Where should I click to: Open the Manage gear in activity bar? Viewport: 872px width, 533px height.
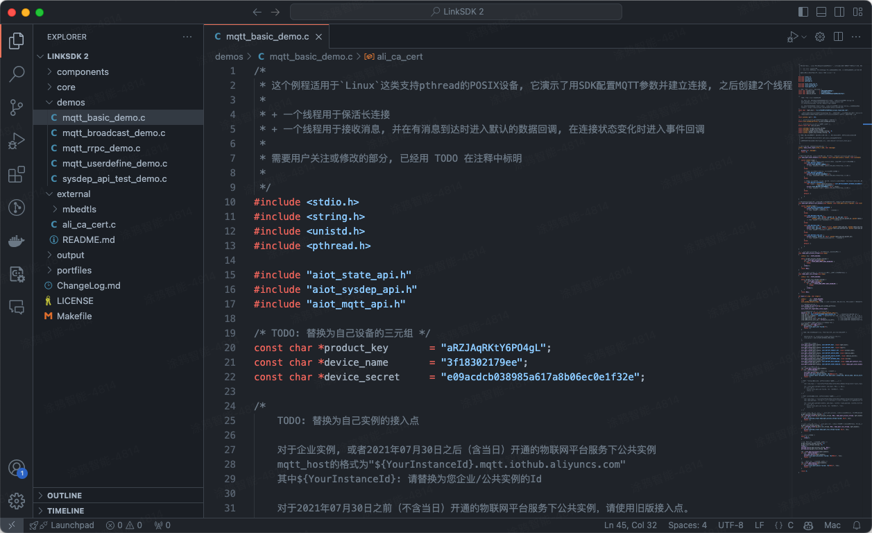tap(17, 500)
